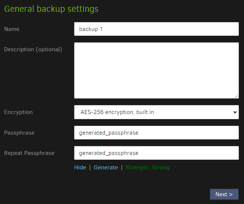The height and width of the screenshot is (204, 244).
Task: Click the Name input field
Action: coord(156,29)
